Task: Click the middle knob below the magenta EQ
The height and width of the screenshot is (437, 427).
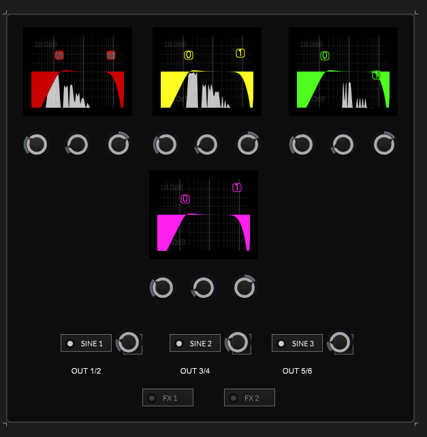Action: tap(204, 288)
